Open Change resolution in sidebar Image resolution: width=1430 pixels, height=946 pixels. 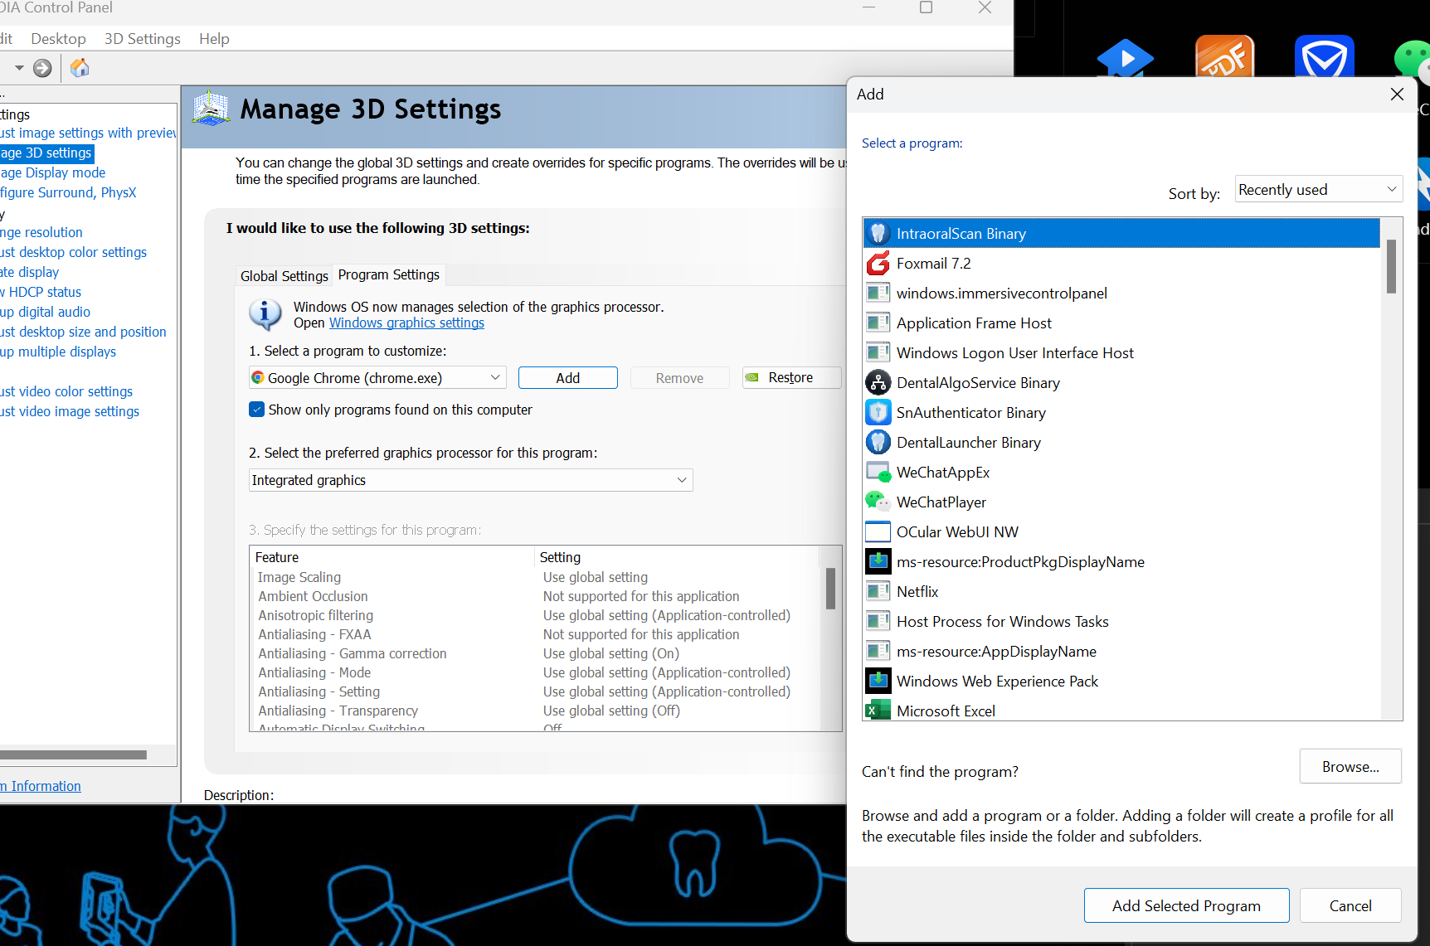pyautogui.click(x=41, y=232)
